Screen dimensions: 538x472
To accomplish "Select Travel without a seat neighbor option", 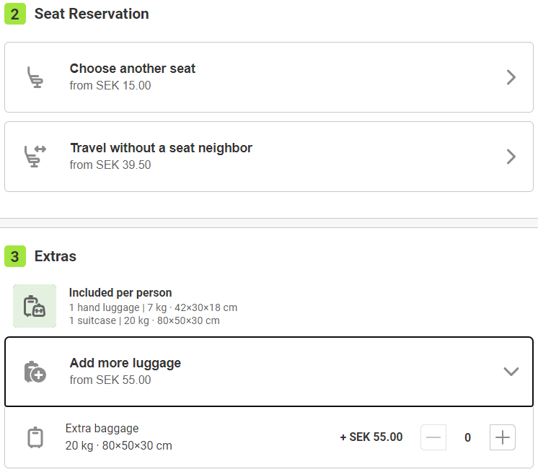I will (161, 149).
